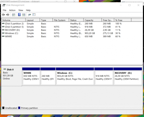Image resolution: width=144 pixels, height=117 pixels.
Task: Click the Back arrow toolbar icon
Action: pyautogui.click(x=3, y=15)
